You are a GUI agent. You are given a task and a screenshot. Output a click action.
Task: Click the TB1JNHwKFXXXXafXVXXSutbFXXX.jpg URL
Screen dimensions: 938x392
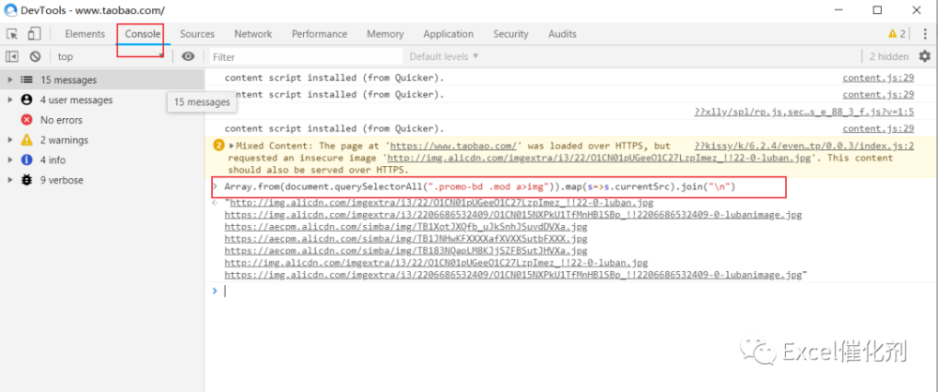[405, 239]
